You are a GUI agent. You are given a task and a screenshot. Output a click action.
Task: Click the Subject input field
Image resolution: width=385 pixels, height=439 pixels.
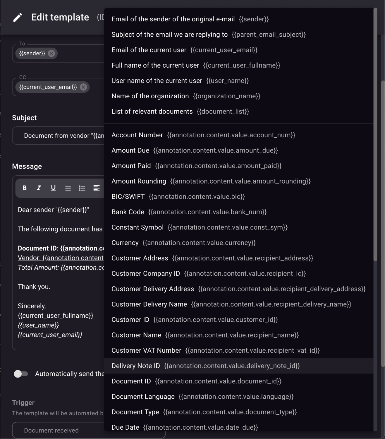tap(58, 136)
